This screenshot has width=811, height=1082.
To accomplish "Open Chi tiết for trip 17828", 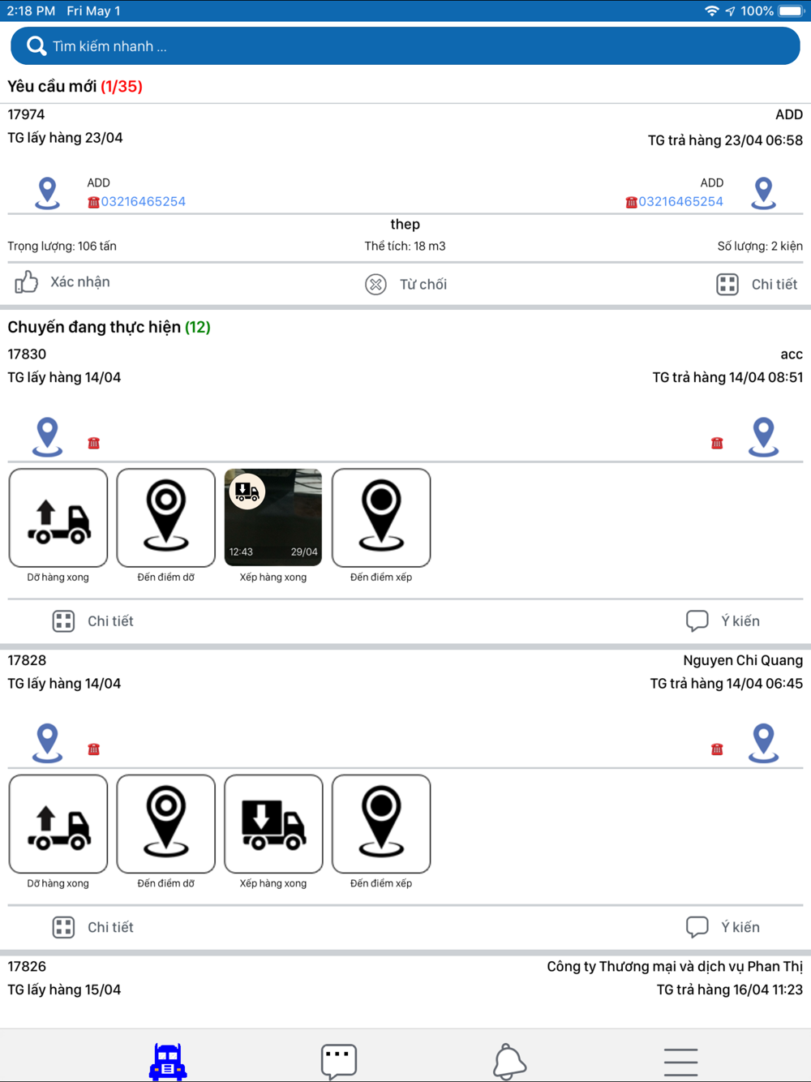I will (x=93, y=927).
